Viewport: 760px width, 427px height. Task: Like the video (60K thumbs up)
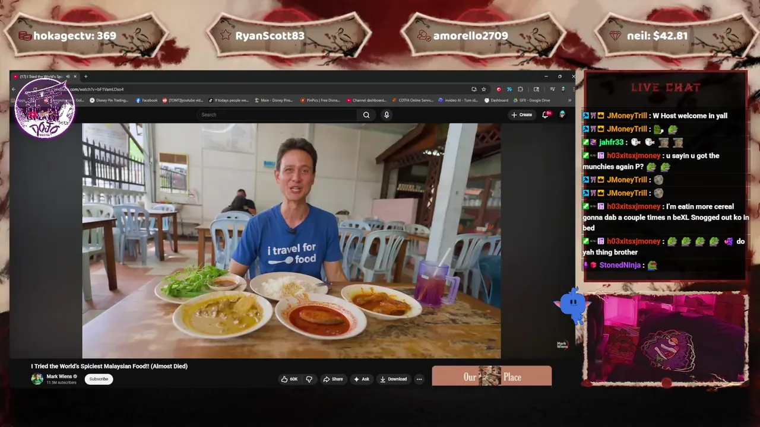point(290,379)
